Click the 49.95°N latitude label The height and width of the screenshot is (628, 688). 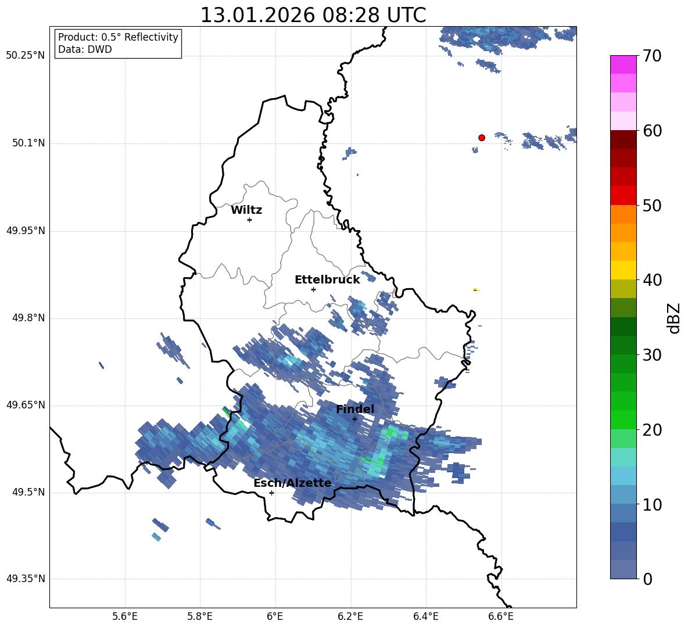[26, 231]
